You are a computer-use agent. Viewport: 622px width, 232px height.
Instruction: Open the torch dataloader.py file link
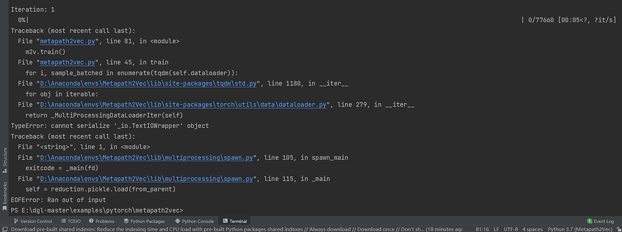point(183,105)
